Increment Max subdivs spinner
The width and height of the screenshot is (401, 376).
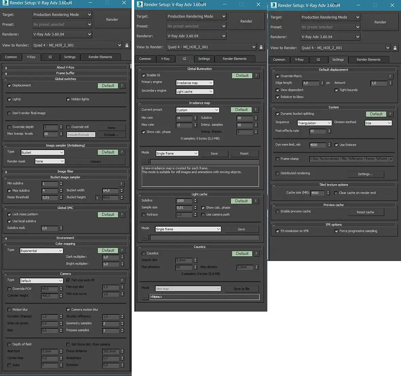[61, 190]
